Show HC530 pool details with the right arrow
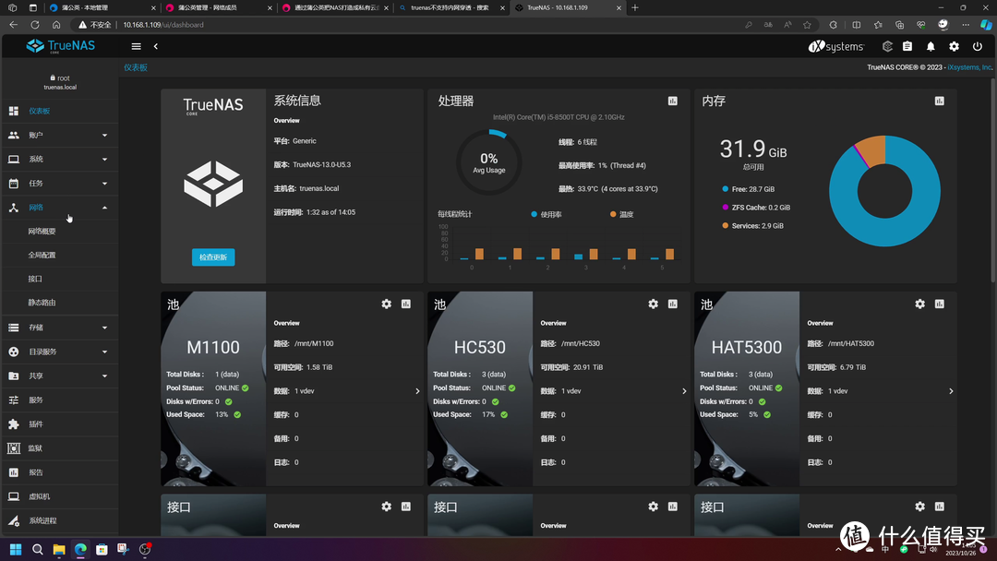Image resolution: width=997 pixels, height=561 pixels. pyautogui.click(x=684, y=391)
